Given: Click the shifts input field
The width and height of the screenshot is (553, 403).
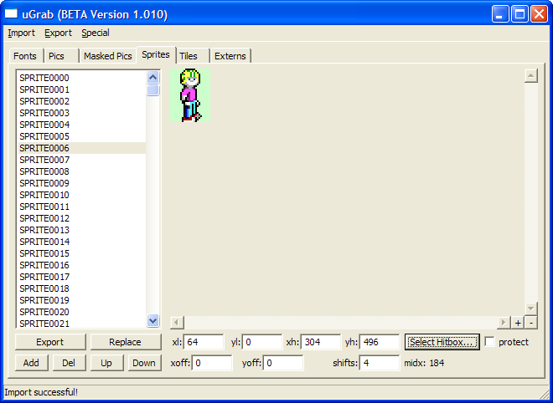Looking at the screenshot, I should pos(380,363).
